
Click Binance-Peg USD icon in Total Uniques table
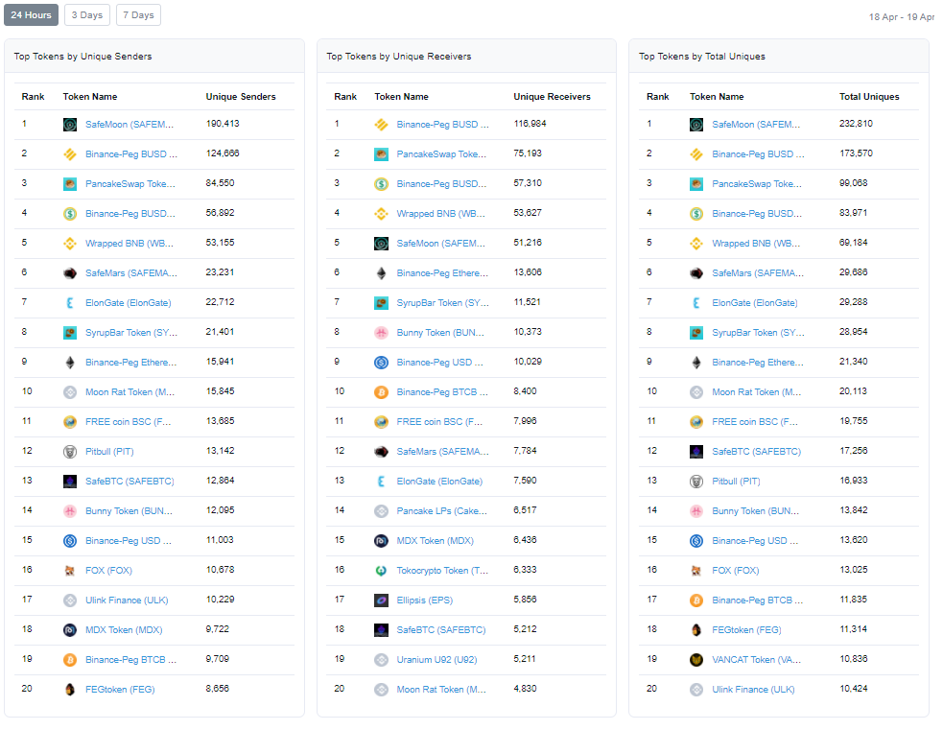[x=696, y=541]
